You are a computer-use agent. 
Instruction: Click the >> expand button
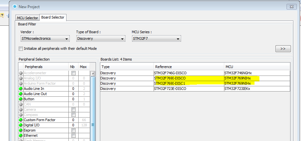(x=283, y=49)
